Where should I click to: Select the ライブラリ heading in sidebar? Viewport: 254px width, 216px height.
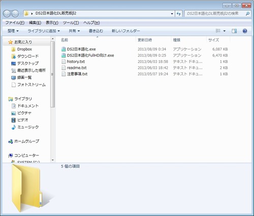pyautogui.click(x=23, y=99)
